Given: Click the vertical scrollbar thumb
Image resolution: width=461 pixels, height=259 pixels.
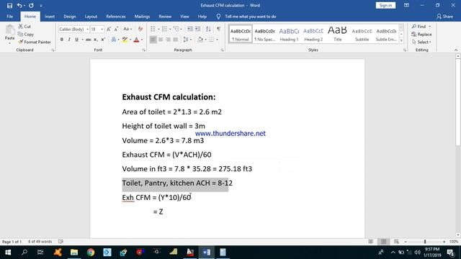Looking at the screenshot, I should [458, 102].
